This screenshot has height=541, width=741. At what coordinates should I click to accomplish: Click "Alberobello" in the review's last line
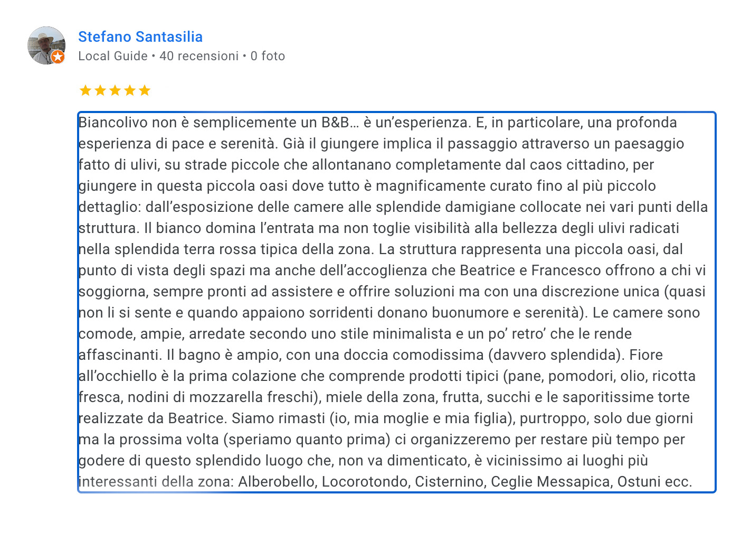[x=277, y=482]
